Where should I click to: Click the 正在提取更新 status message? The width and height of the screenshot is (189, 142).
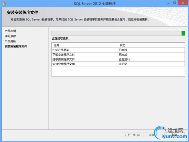coord(61,39)
